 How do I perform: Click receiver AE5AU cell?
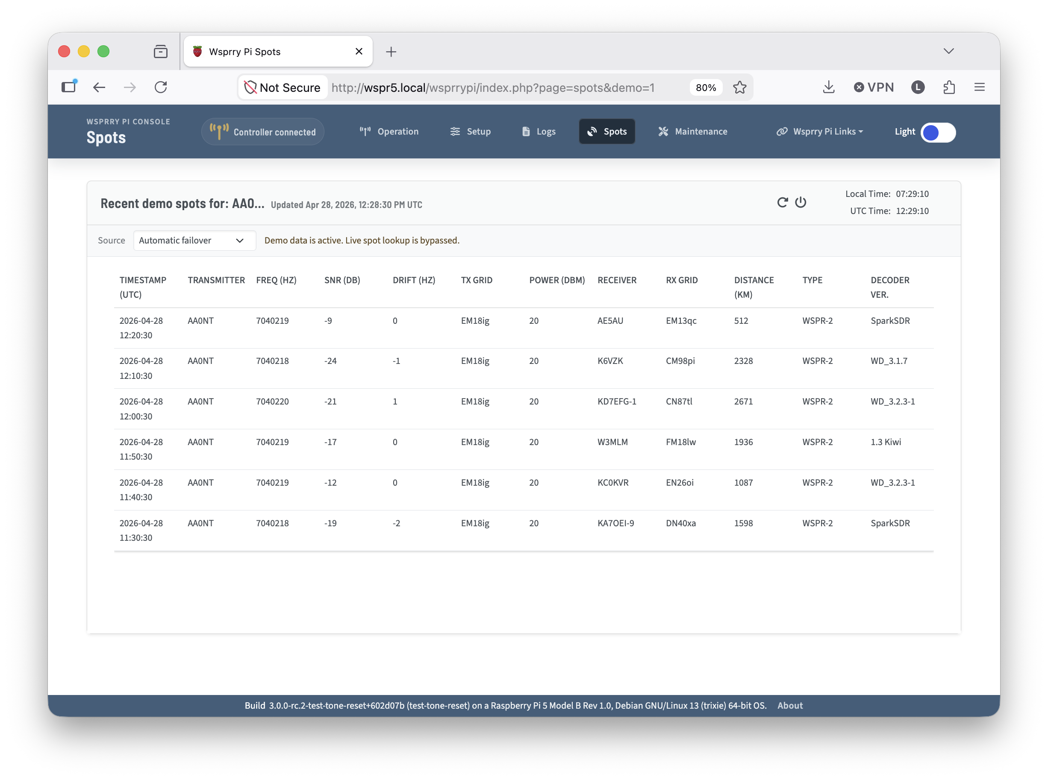click(x=610, y=321)
